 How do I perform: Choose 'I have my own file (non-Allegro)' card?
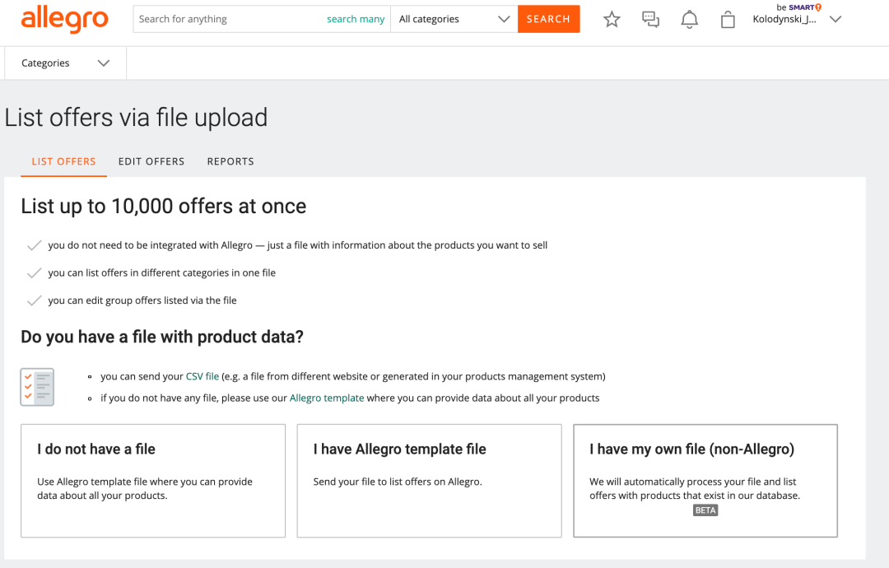click(x=705, y=481)
